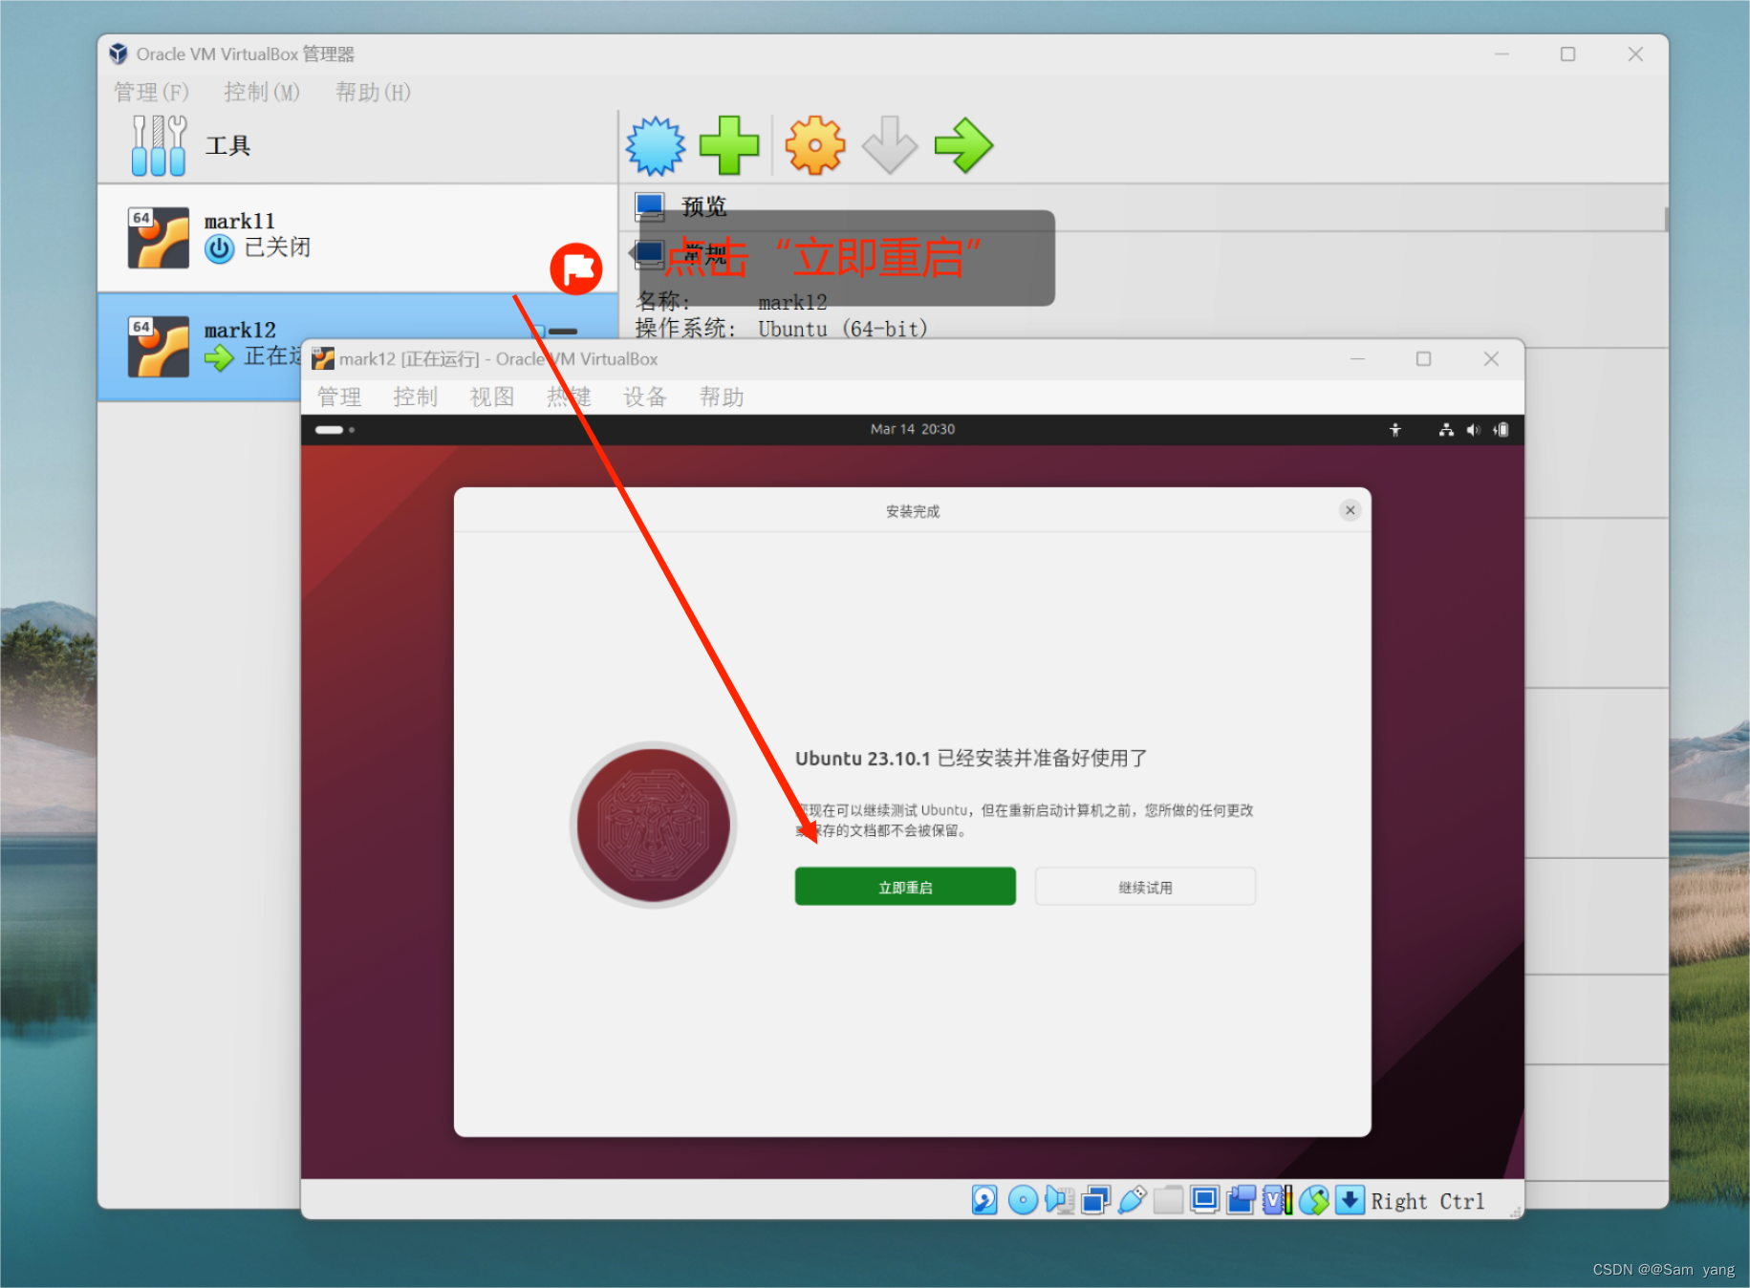Close the 安装完成 dialog with X

click(1350, 510)
